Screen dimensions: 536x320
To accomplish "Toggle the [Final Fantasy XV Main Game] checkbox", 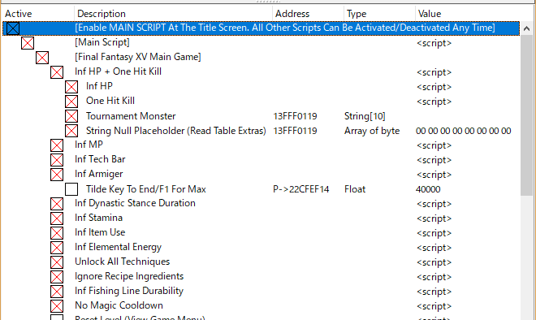I will pos(42,58).
